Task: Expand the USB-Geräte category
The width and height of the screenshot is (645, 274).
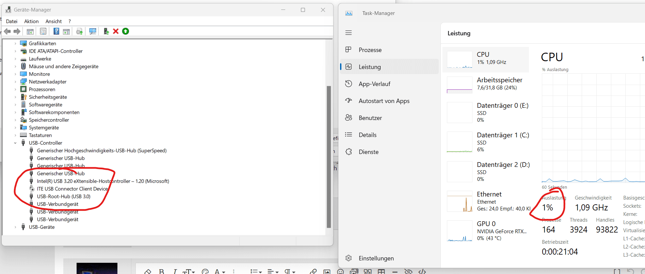Action: (x=15, y=227)
